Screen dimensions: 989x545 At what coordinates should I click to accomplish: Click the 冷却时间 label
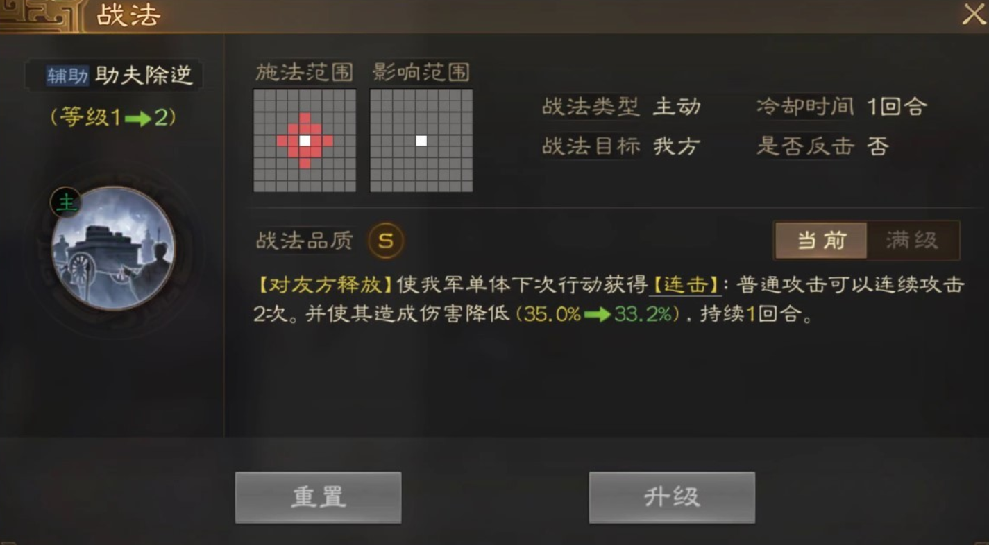click(x=804, y=107)
